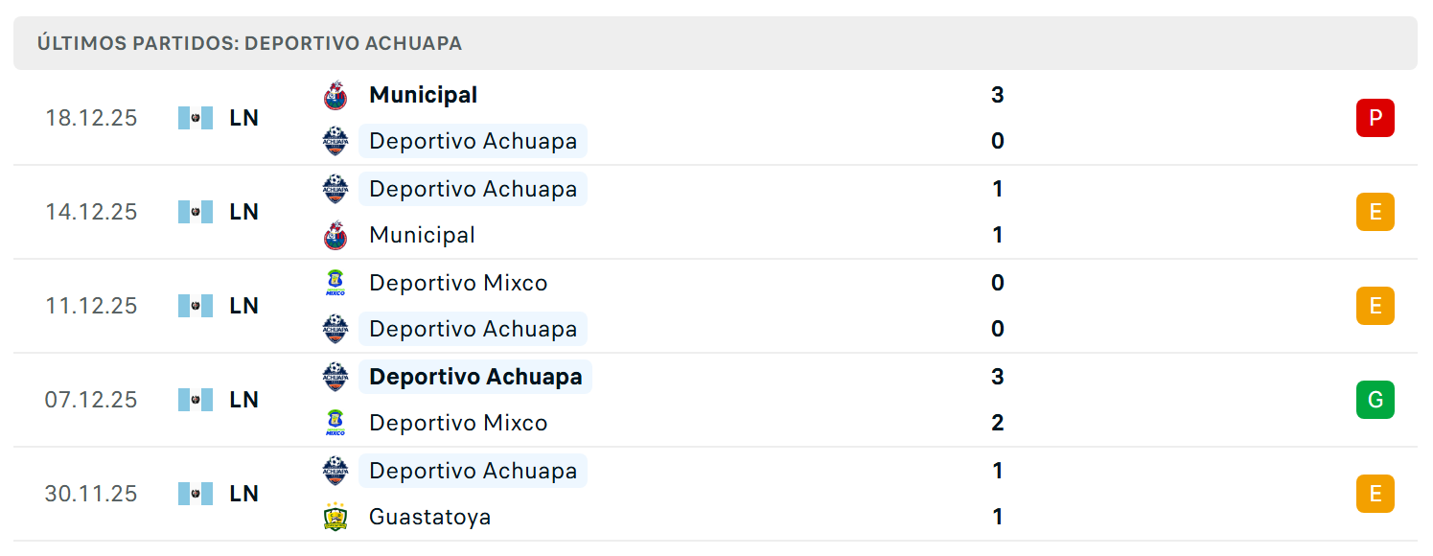Click the Deportivo Mixco crest in the 07.12.25 match
Viewport: 1433px width, 556px height.
[x=335, y=423]
